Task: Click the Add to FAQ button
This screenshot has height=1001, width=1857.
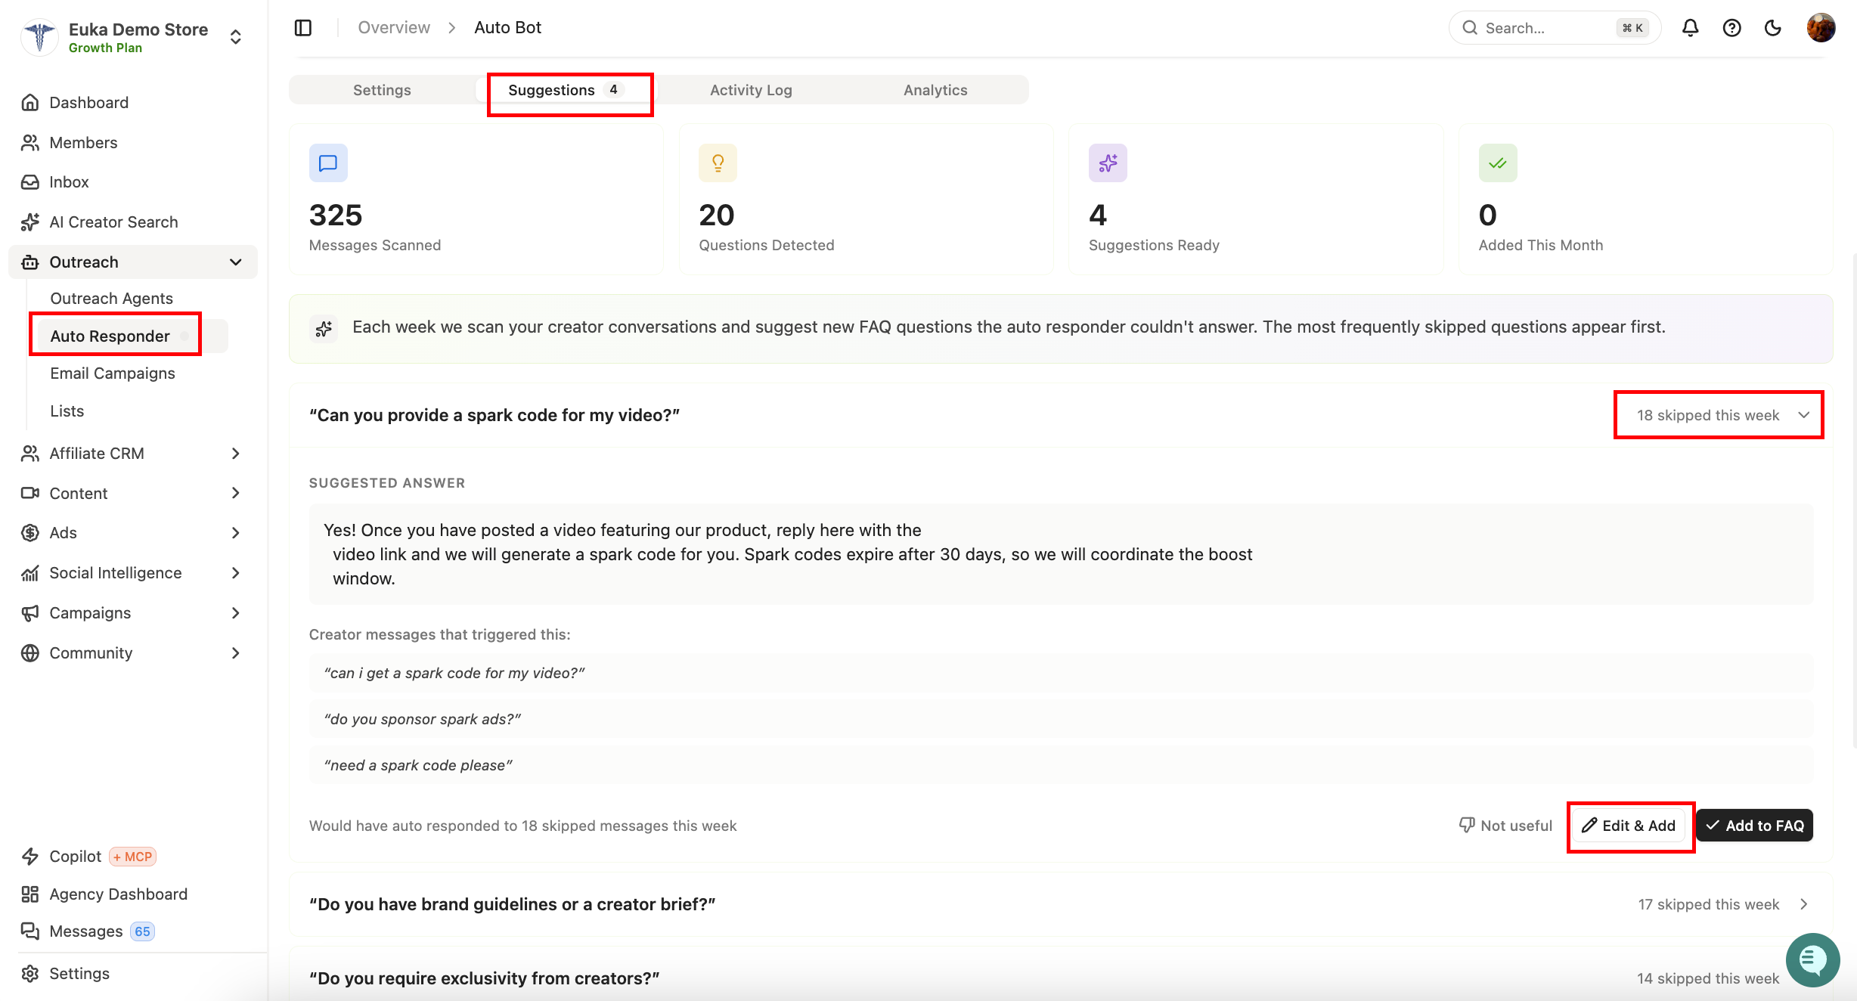Action: 1755,825
